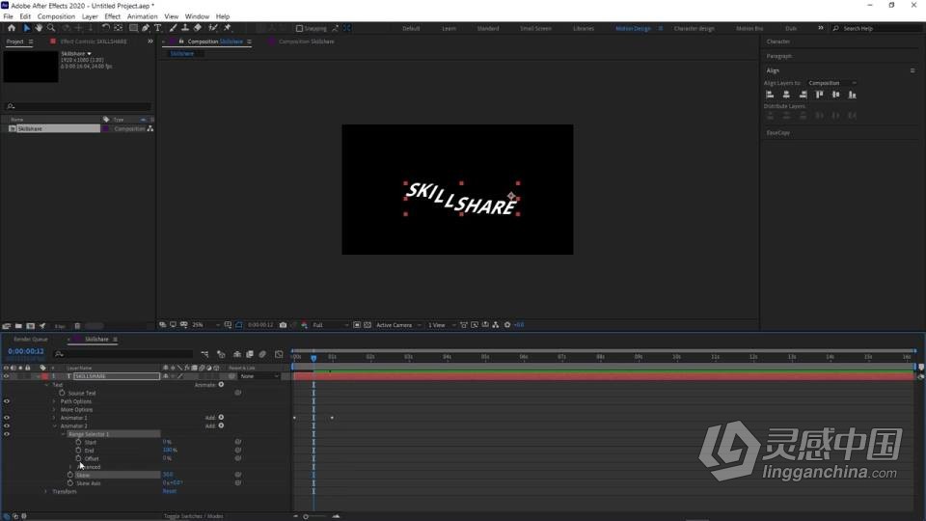The image size is (926, 521).
Task: Click the Draft 3D icon in timeline
Action: [x=221, y=354]
